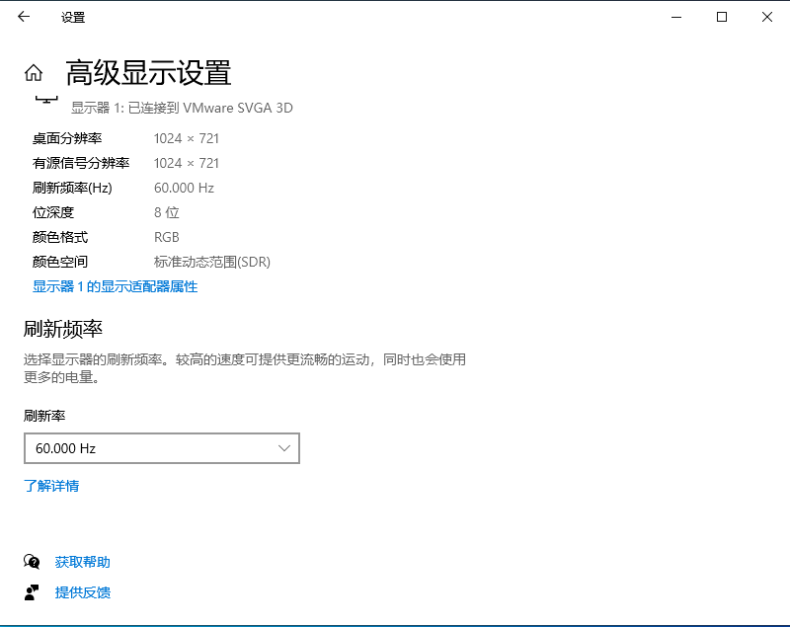Open the 获取帮助 link
Viewport: 790px width, 627px height.
(83, 562)
